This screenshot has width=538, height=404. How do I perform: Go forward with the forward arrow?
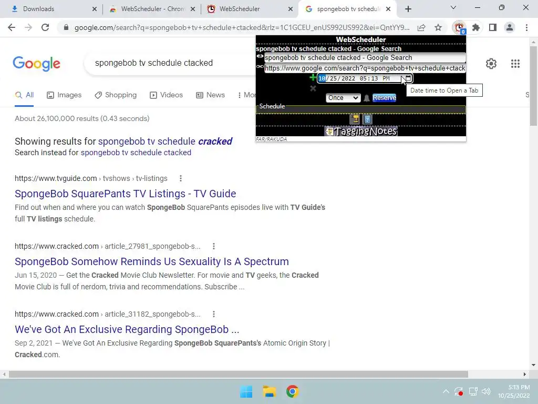pos(28,27)
